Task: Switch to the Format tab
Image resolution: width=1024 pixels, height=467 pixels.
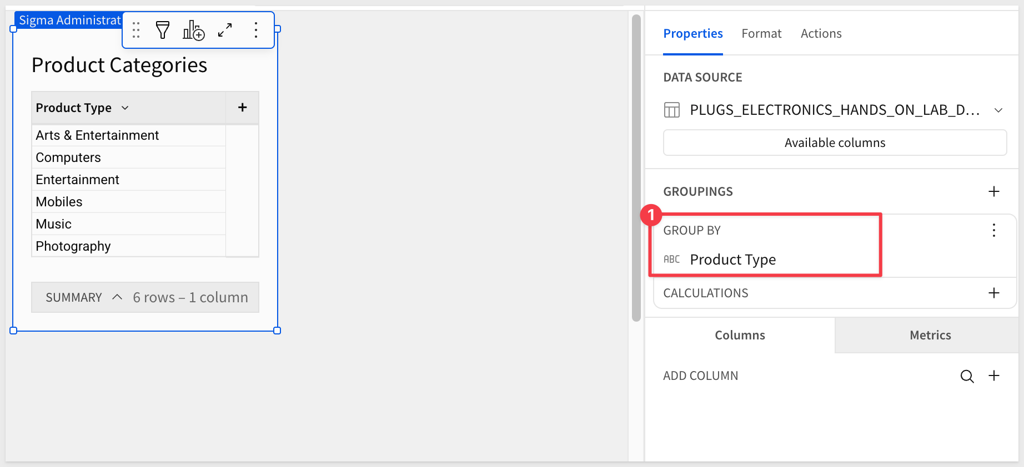Action: point(761,34)
